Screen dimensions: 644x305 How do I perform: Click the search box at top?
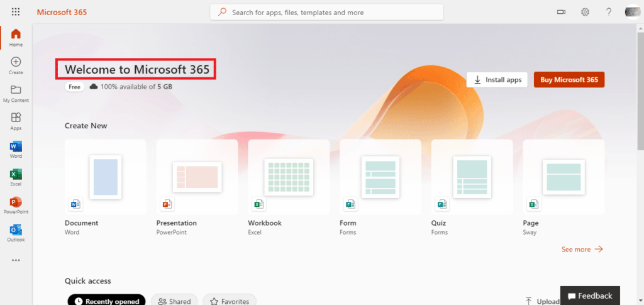[x=327, y=12]
